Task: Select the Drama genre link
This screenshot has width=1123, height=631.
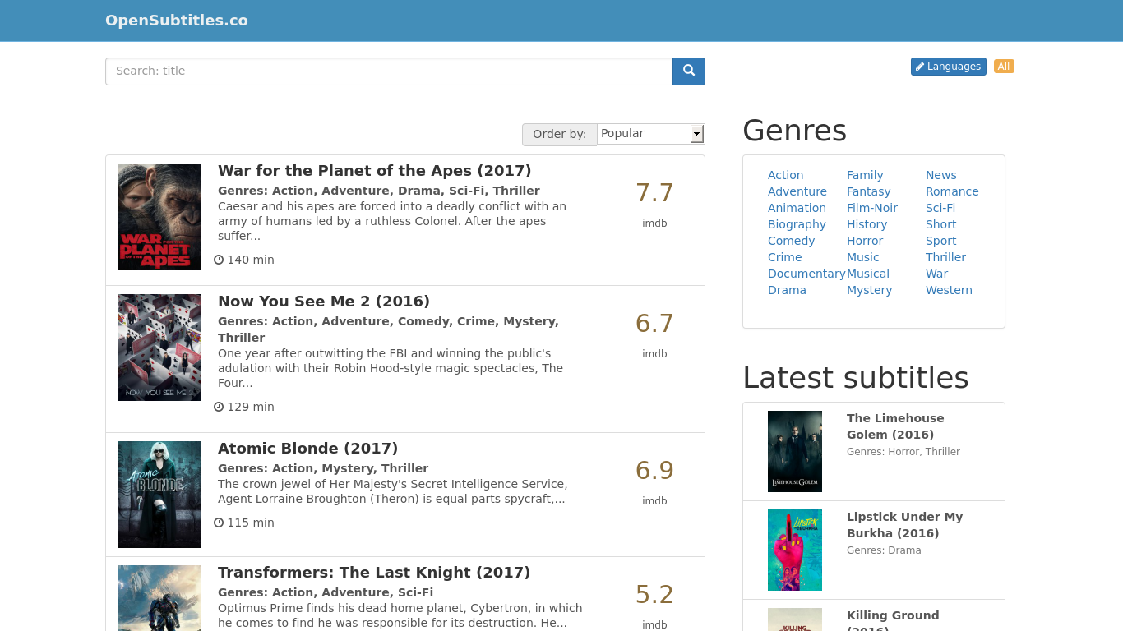Action: pos(787,290)
